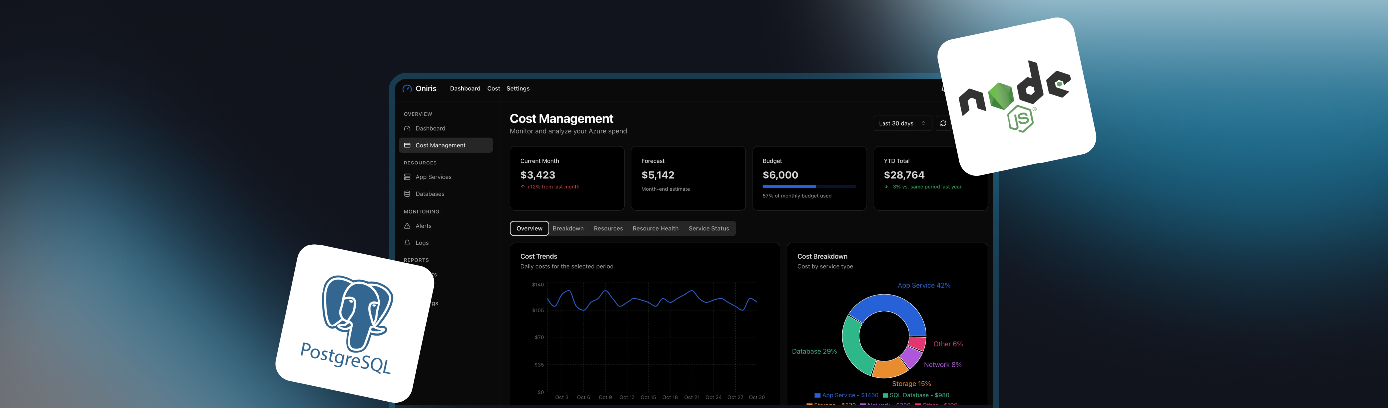Click the 'Cost by service type' subtitle
Viewport: 1388px width, 408px height.
[825, 267]
